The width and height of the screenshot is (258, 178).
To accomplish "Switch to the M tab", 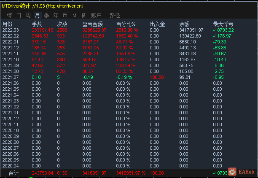I will point(74,15).
